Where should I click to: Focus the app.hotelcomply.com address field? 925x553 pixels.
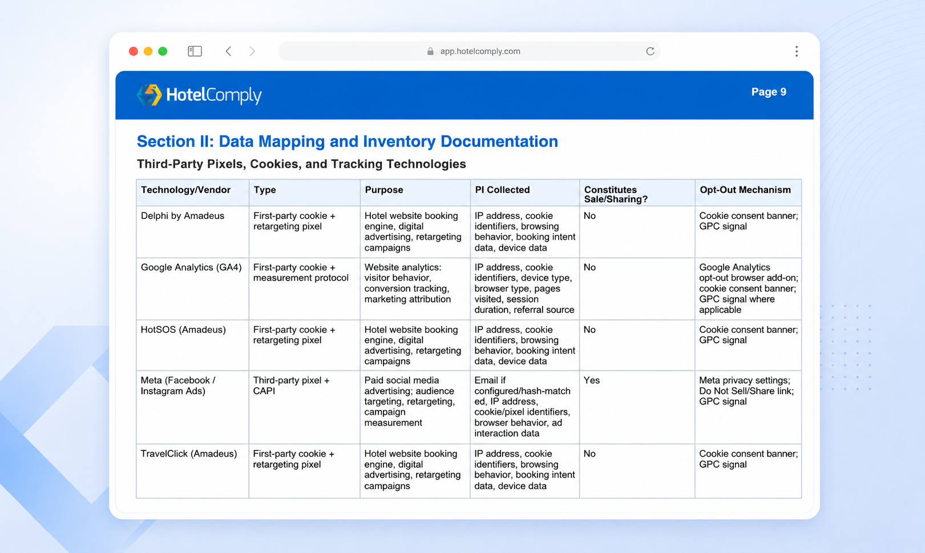coord(469,51)
